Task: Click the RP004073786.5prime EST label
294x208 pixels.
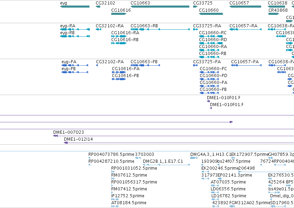Action: (x=111, y=154)
